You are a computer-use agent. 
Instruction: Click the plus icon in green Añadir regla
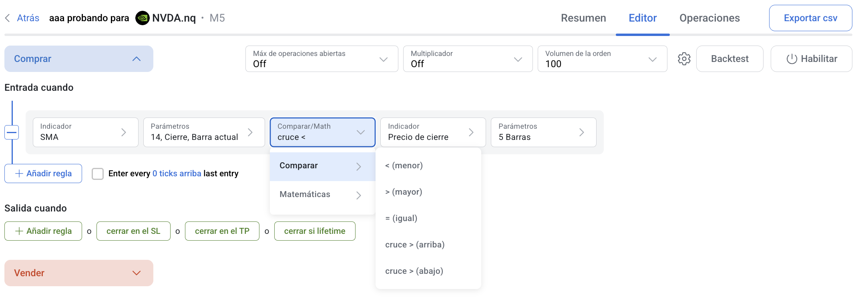click(x=19, y=231)
